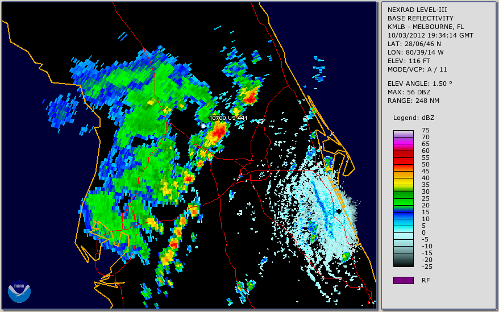Click the NOAA logo on the map
The image size is (499, 312).
[19, 292]
